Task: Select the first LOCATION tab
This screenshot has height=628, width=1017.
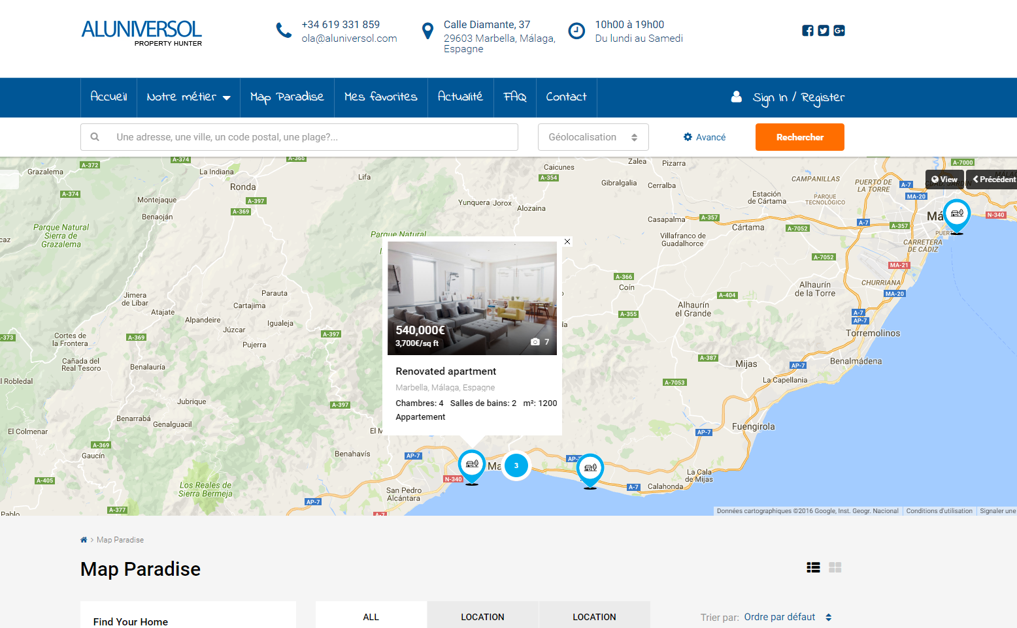Action: point(482,615)
